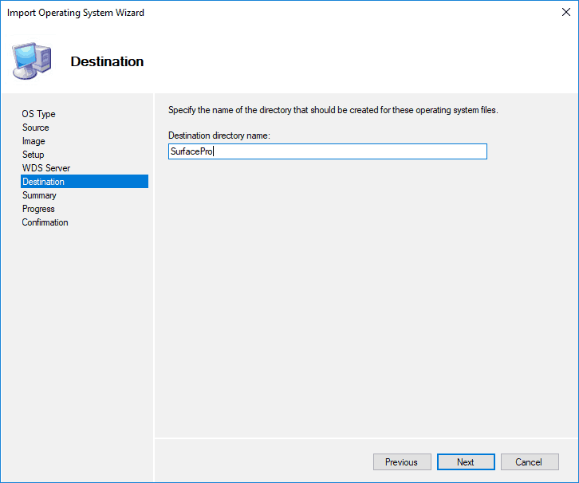Select the highlighted Destination step
The width and height of the screenshot is (579, 483).
[44, 182]
